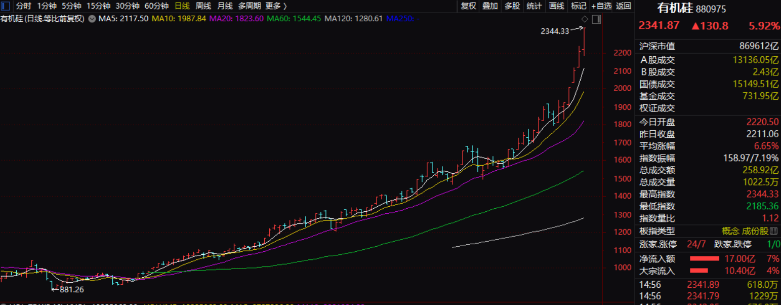This screenshot has width=781, height=305.
Task: Click the A股成交 value 13136.05亿
Action: pos(756,60)
